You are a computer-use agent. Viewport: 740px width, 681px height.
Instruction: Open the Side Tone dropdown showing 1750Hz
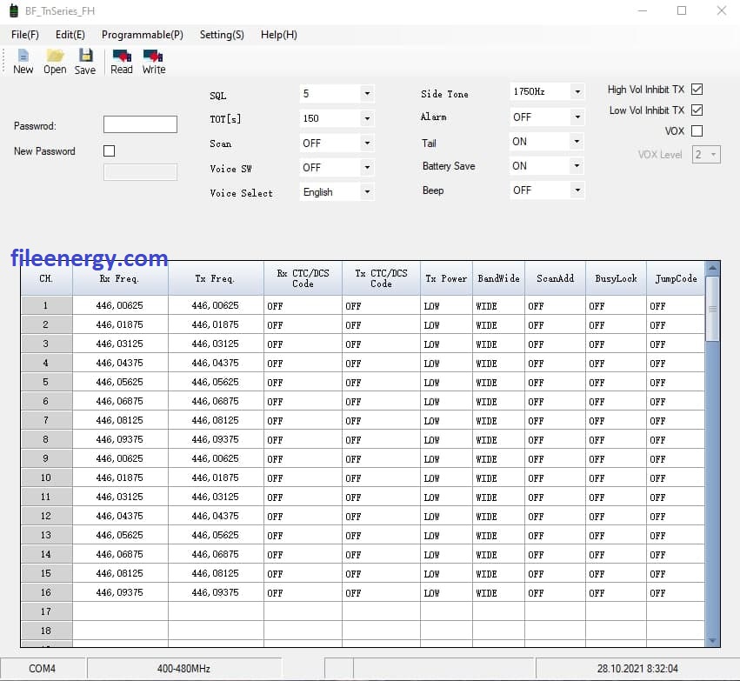point(547,91)
